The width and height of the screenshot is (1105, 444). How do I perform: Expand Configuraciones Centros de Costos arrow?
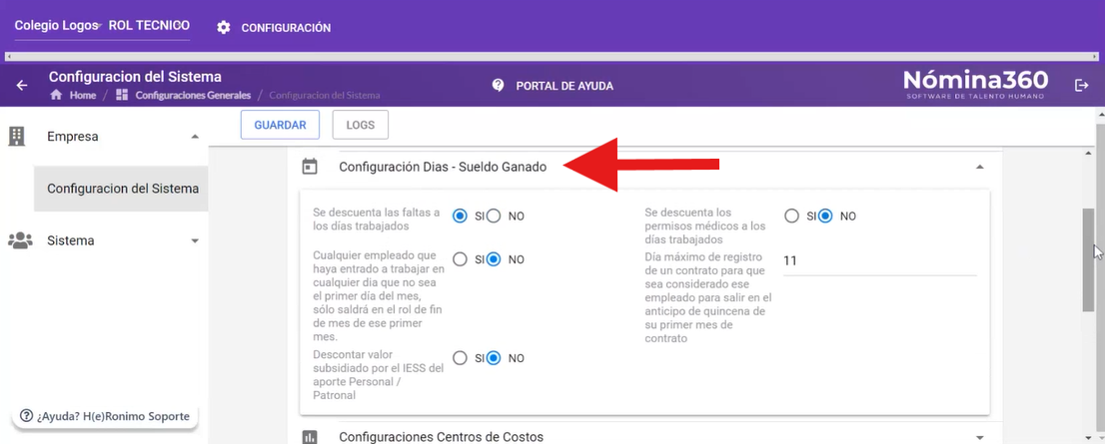point(979,437)
